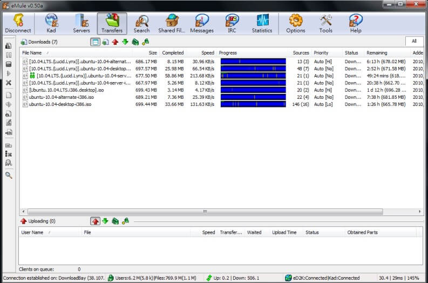Select ubuntu-10.04-alternate-i386.iso download row
428x283 pixels.
pyautogui.click(x=222, y=97)
